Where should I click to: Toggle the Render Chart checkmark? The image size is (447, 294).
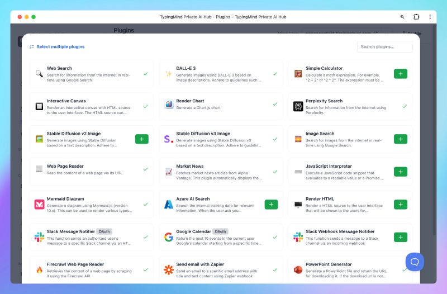(x=275, y=104)
